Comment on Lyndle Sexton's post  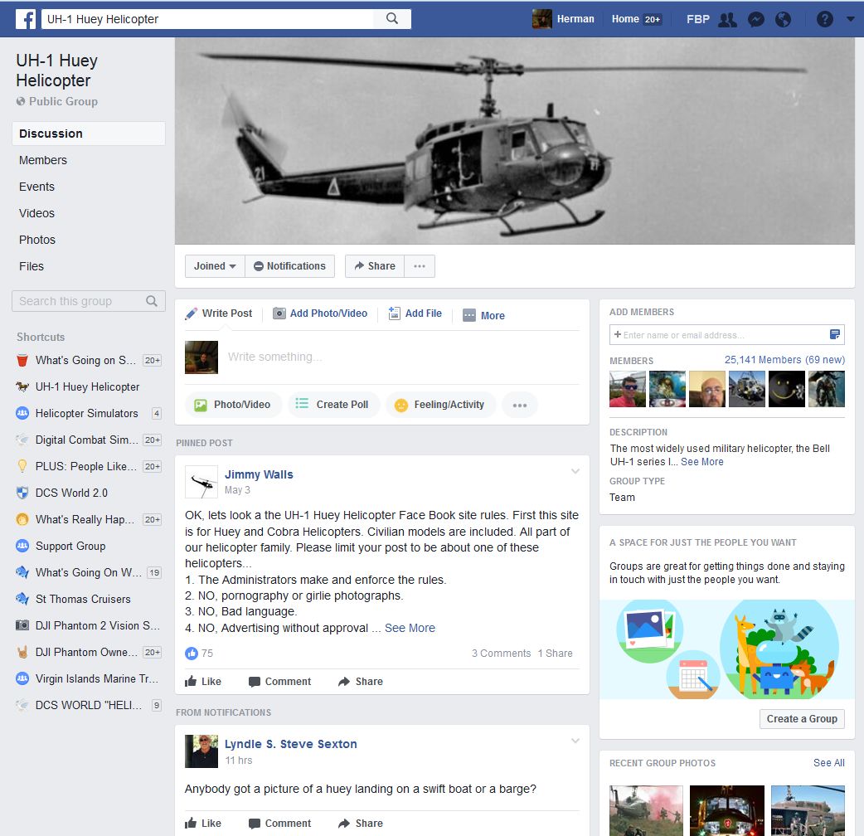[280, 824]
